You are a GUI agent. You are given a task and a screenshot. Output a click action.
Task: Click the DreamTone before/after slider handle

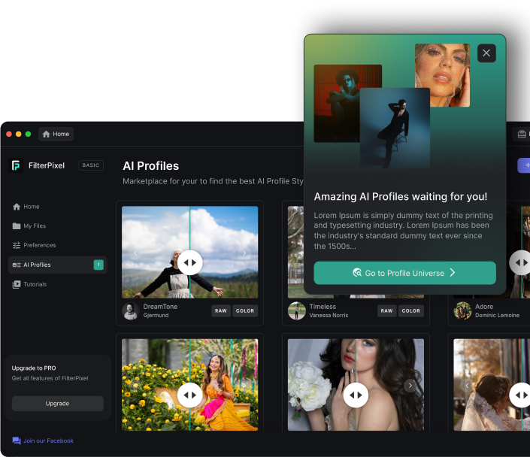(x=189, y=262)
